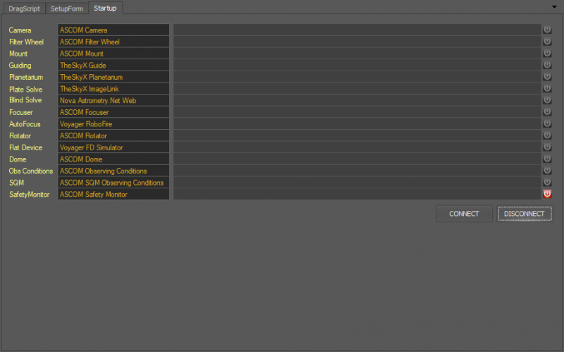
Task: Click the Plate Solve row power icon
Action: pyautogui.click(x=547, y=89)
